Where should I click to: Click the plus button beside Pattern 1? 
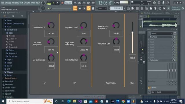point(124,8)
